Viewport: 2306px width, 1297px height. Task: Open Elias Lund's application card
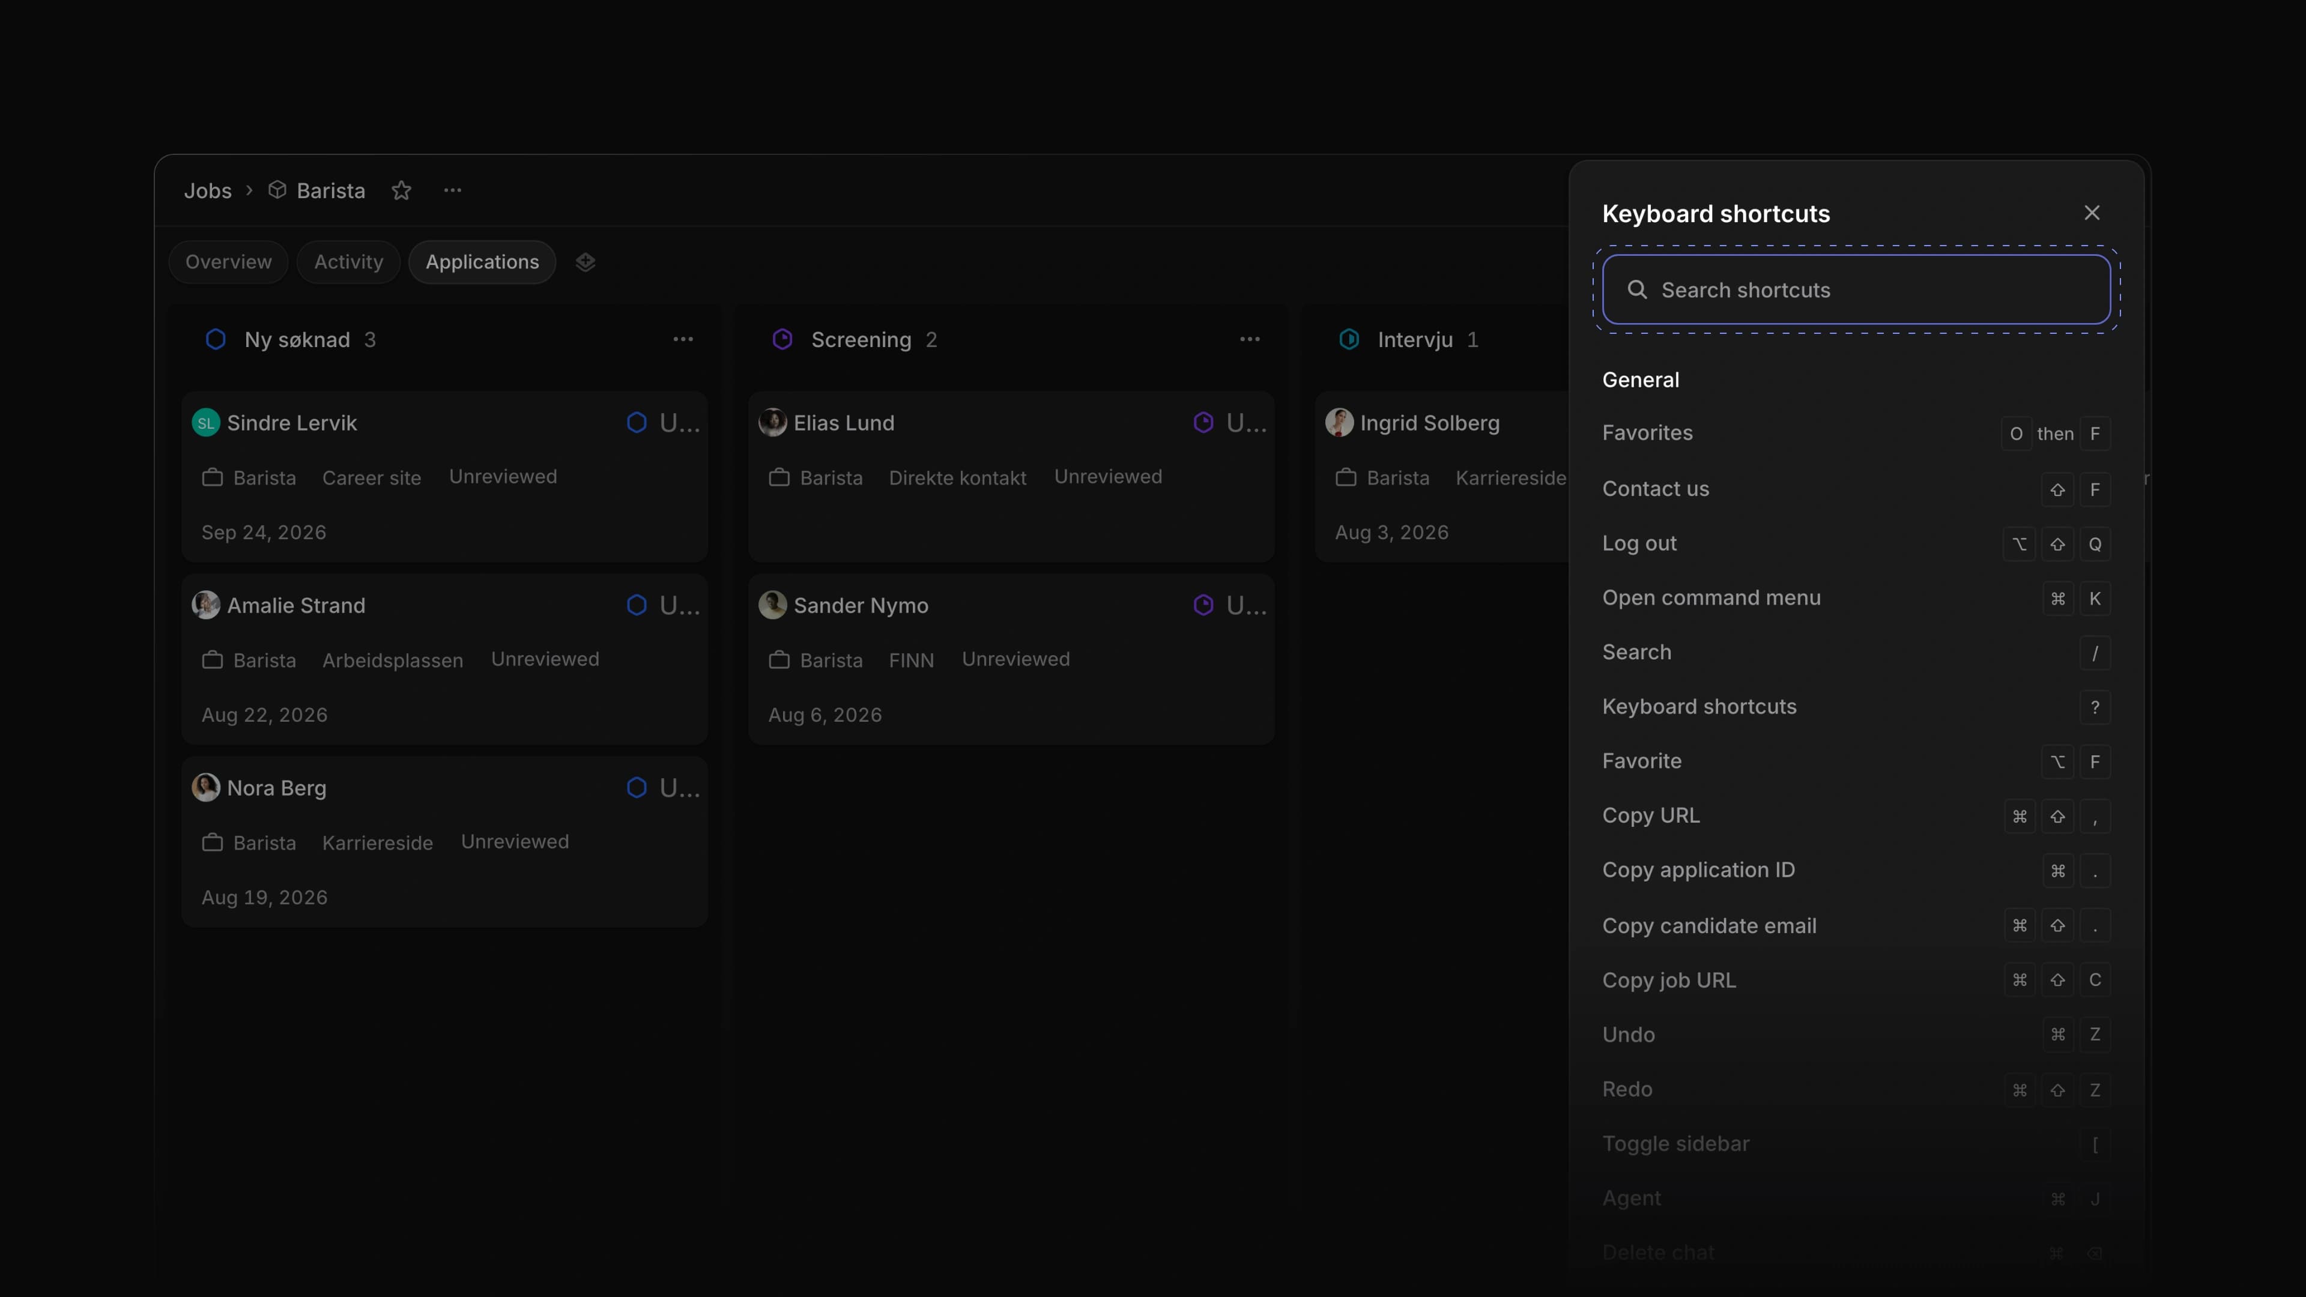[x=1011, y=476]
